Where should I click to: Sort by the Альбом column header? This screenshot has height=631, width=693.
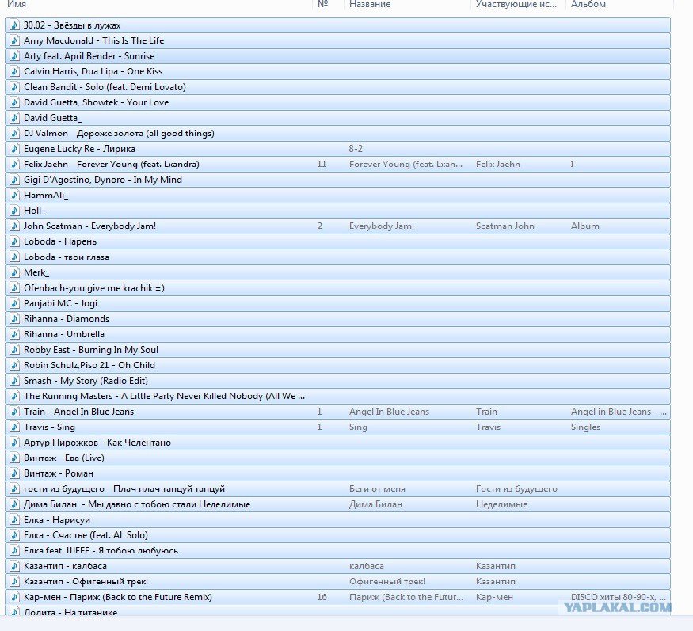click(588, 5)
